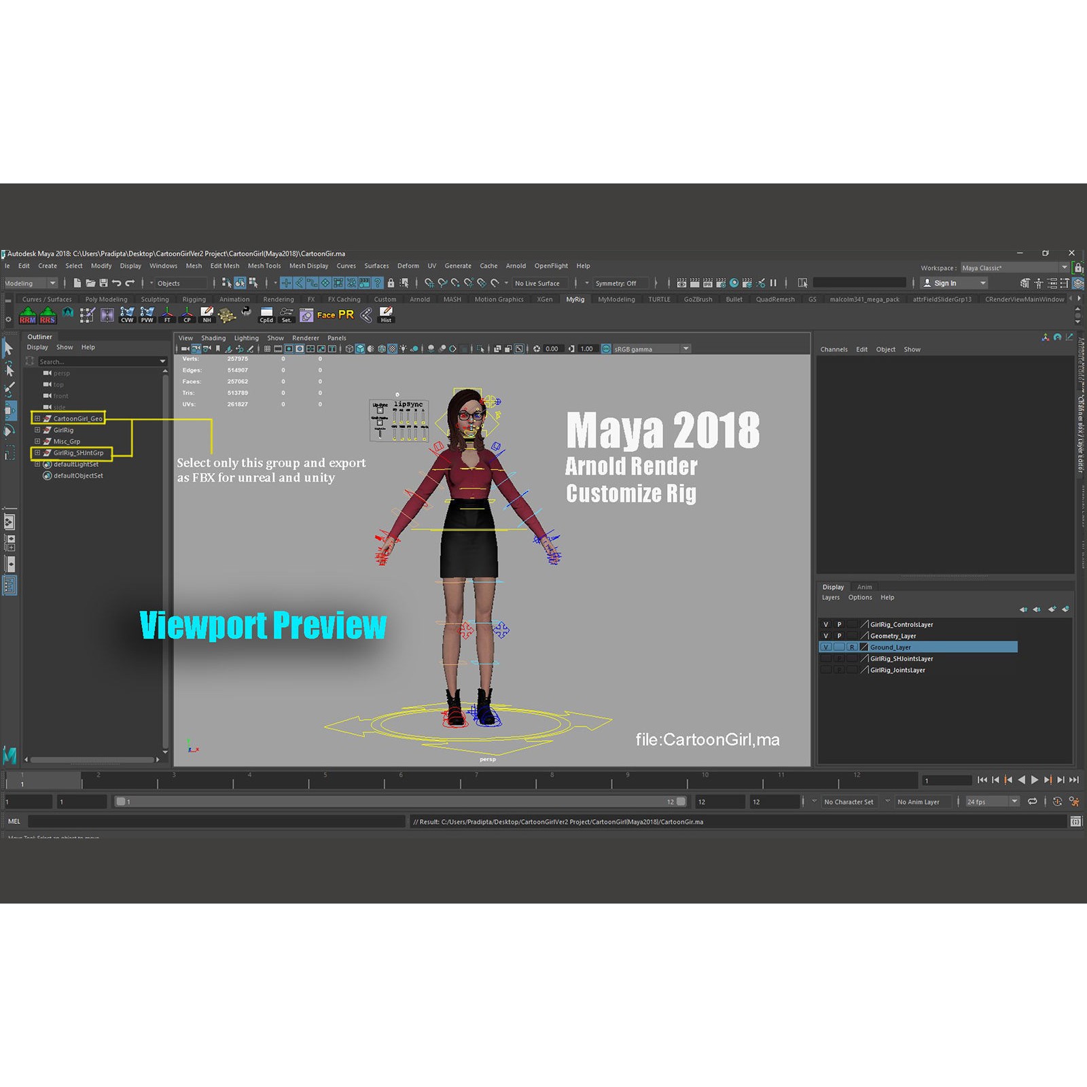This screenshot has width=1087, height=1087.
Task: Click the CP shelf icon
Action: [x=187, y=315]
